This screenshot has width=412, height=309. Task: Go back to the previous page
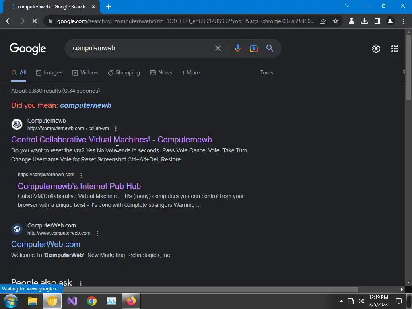click(x=9, y=21)
